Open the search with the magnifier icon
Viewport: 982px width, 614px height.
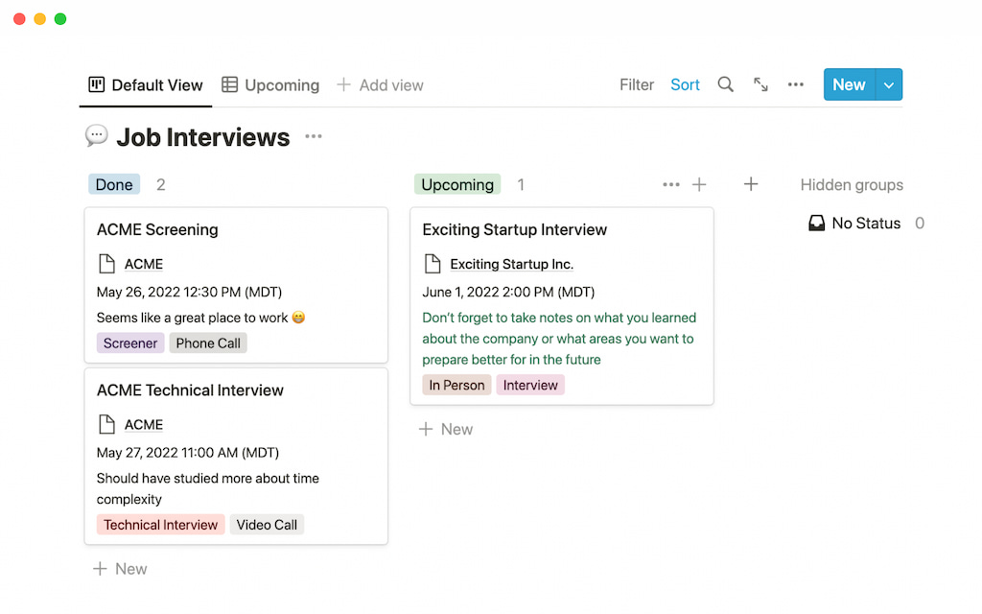click(726, 84)
